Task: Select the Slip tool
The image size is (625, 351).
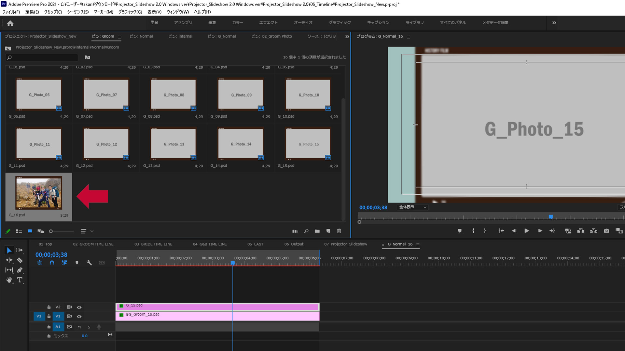Action: (x=9, y=270)
